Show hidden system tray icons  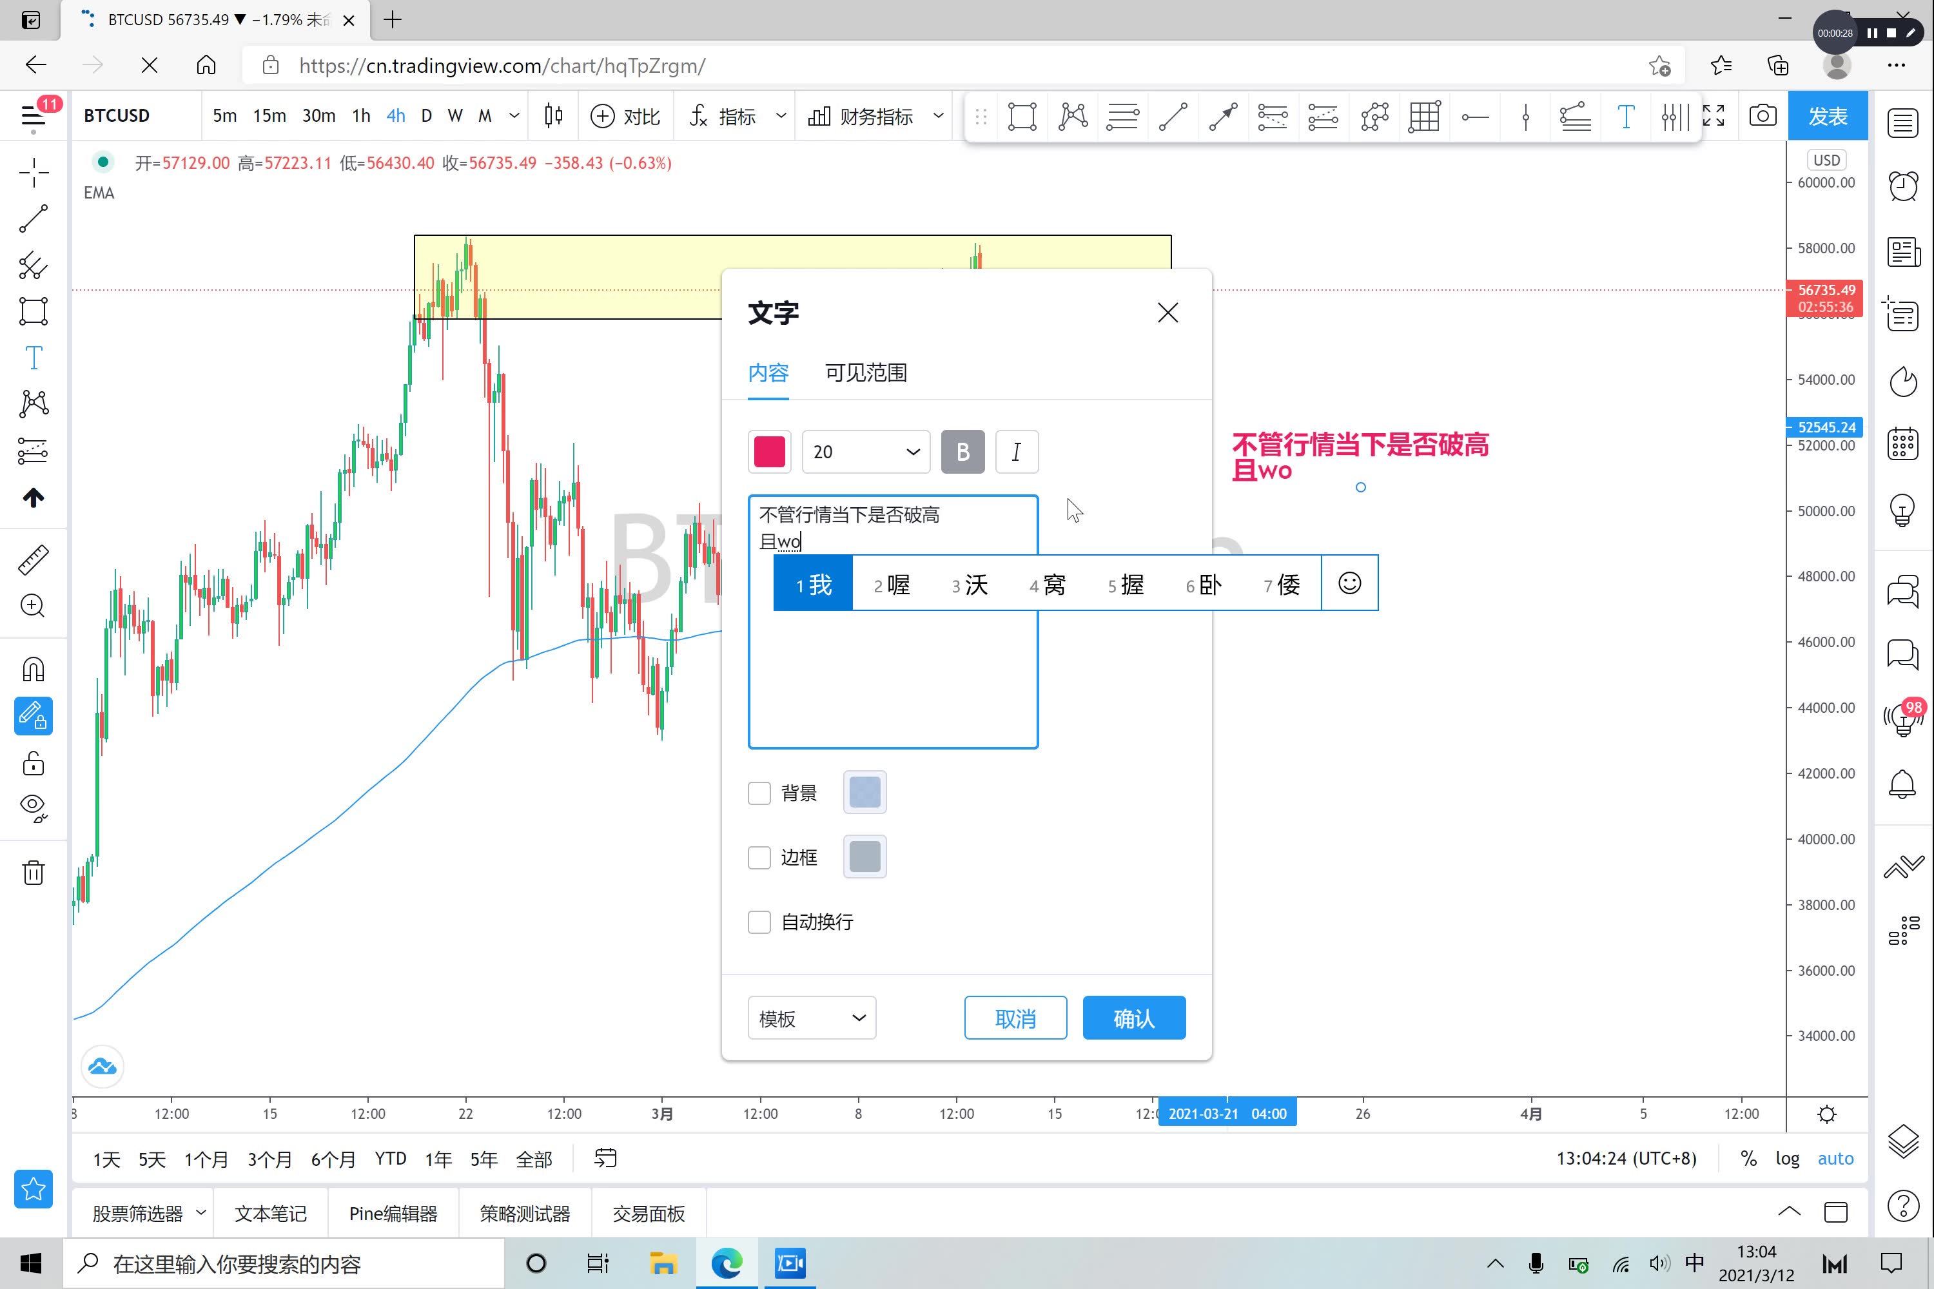coord(1496,1263)
